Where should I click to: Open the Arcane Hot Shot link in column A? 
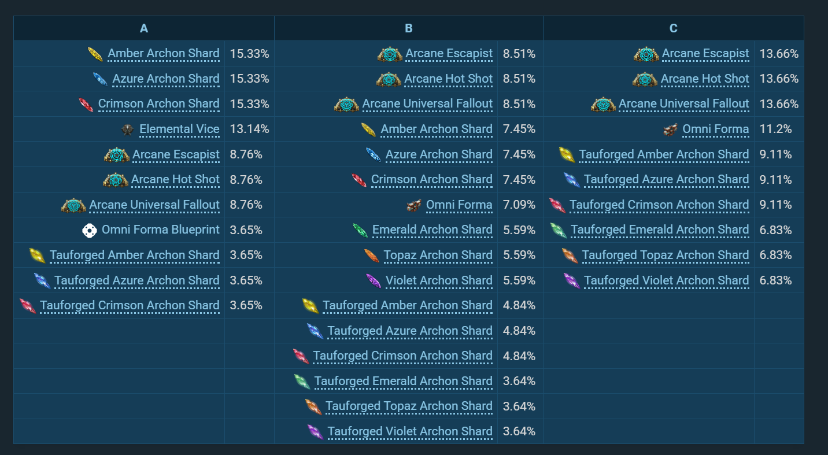tap(175, 180)
